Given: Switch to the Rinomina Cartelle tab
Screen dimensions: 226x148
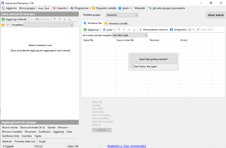Looking at the screenshot, I should (116, 24).
